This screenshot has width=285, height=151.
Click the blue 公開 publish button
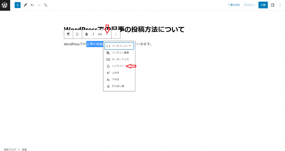tap(263, 5)
